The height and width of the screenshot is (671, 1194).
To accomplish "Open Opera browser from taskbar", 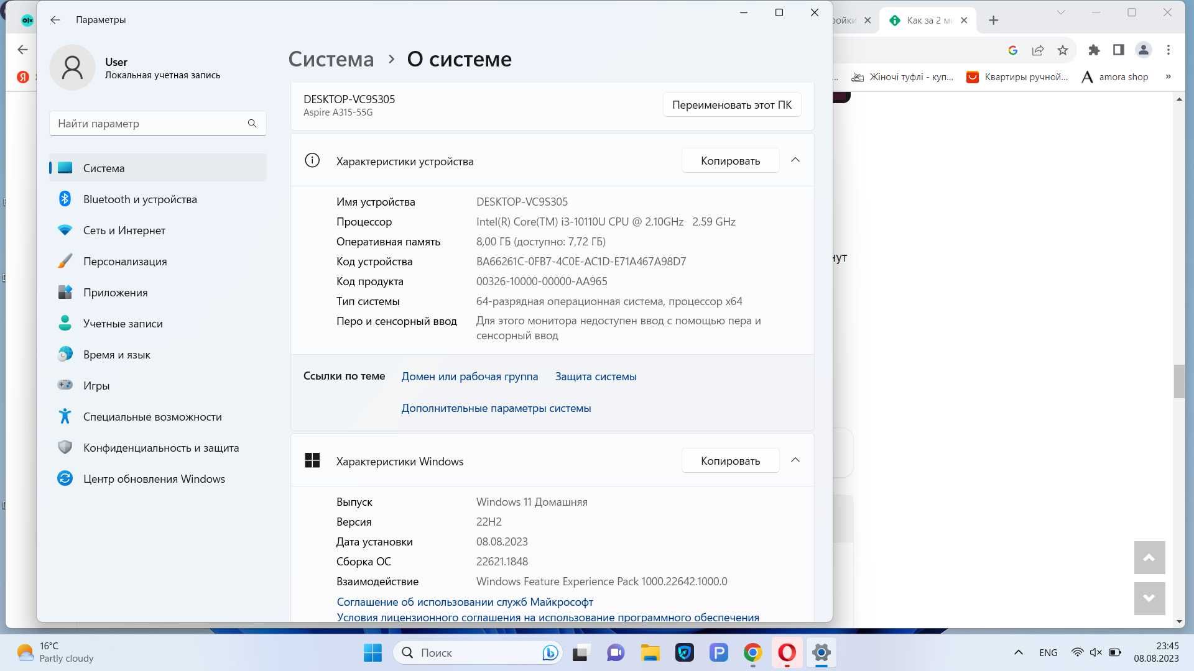I will 787,653.
